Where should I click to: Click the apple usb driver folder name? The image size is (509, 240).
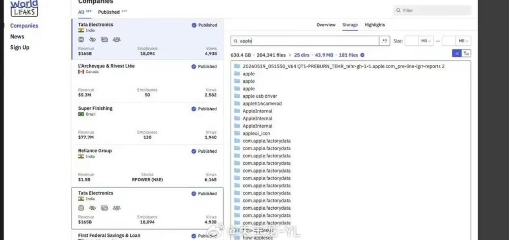[260, 96]
